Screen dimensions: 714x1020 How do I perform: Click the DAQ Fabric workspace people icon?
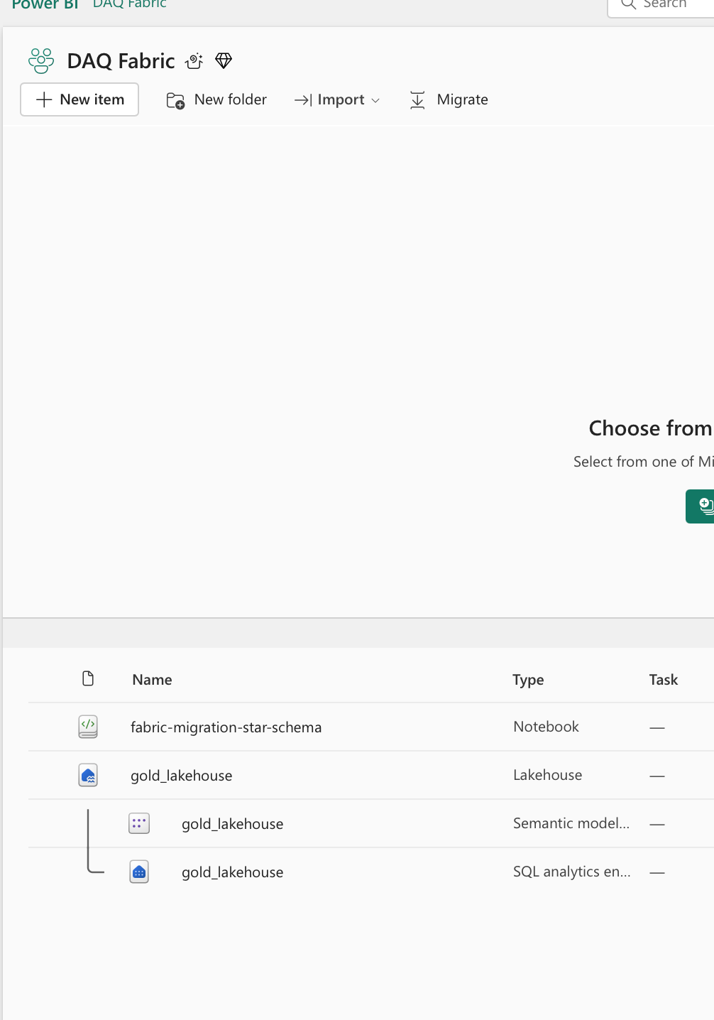coord(41,61)
